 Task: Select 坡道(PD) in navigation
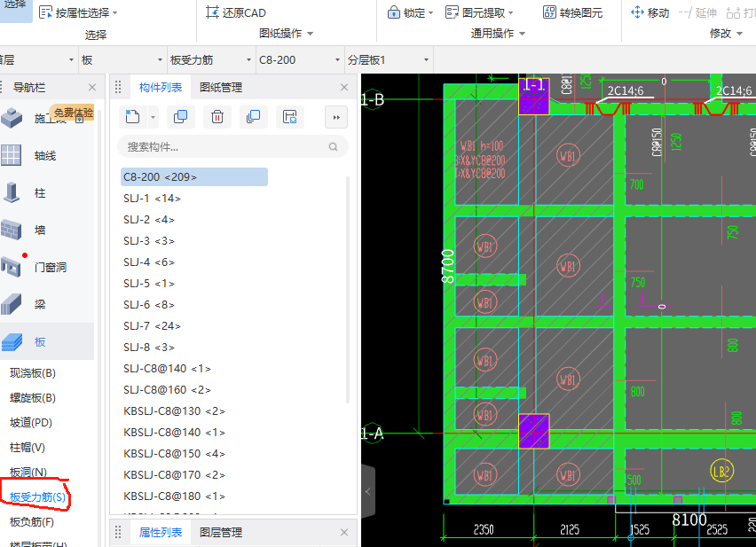pyautogui.click(x=31, y=423)
